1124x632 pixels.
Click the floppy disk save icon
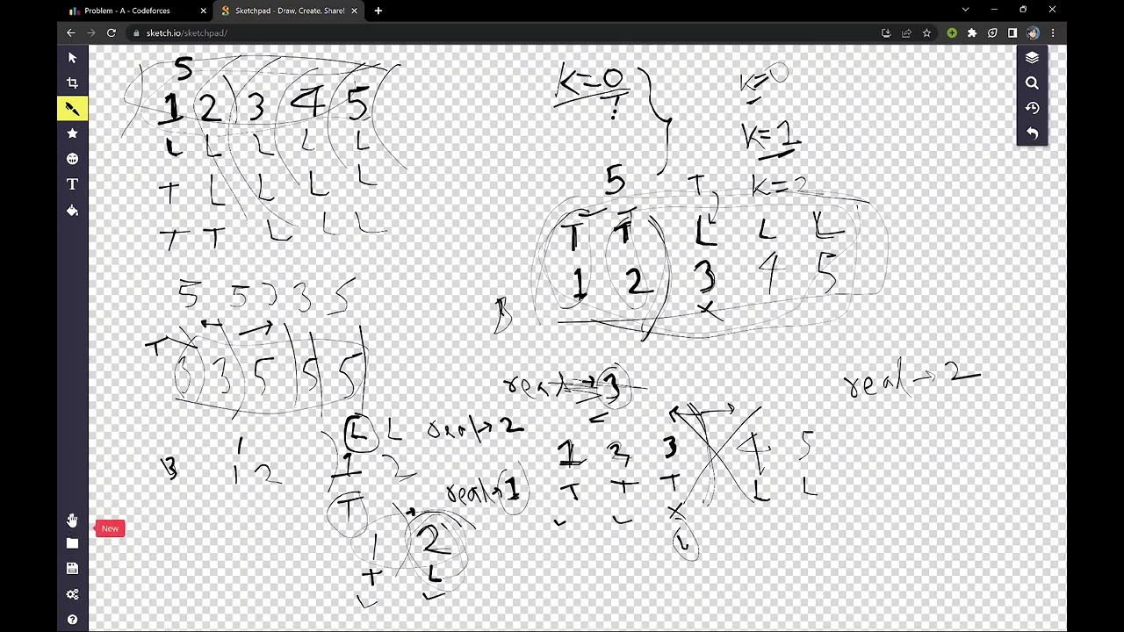pos(72,569)
